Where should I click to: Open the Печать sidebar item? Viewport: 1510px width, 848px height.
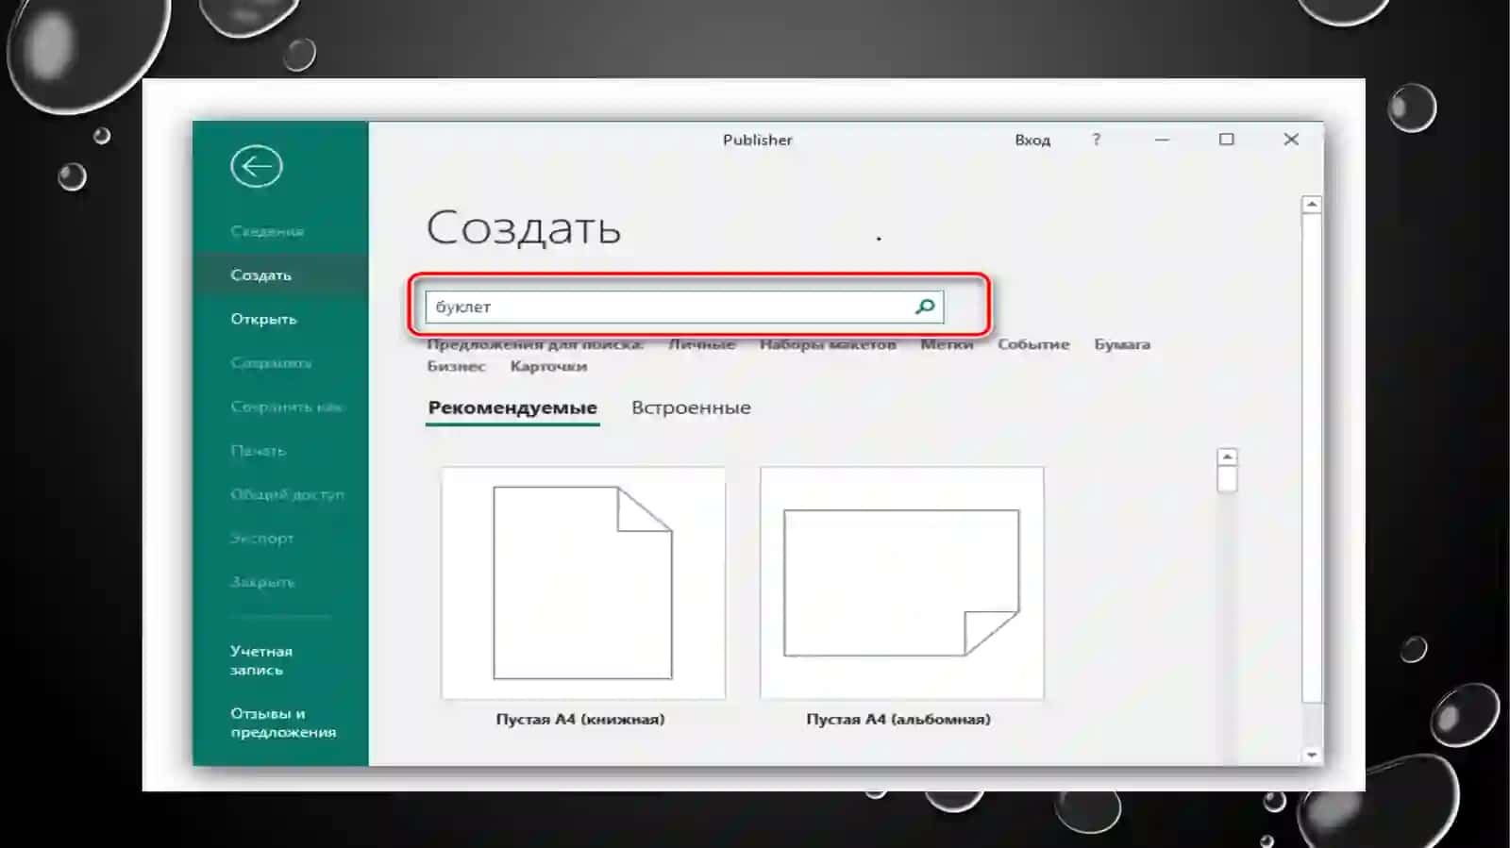point(258,451)
